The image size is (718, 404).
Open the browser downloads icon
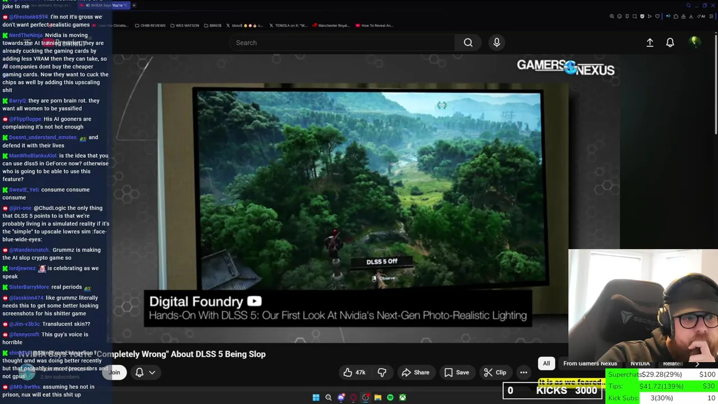[691, 16]
